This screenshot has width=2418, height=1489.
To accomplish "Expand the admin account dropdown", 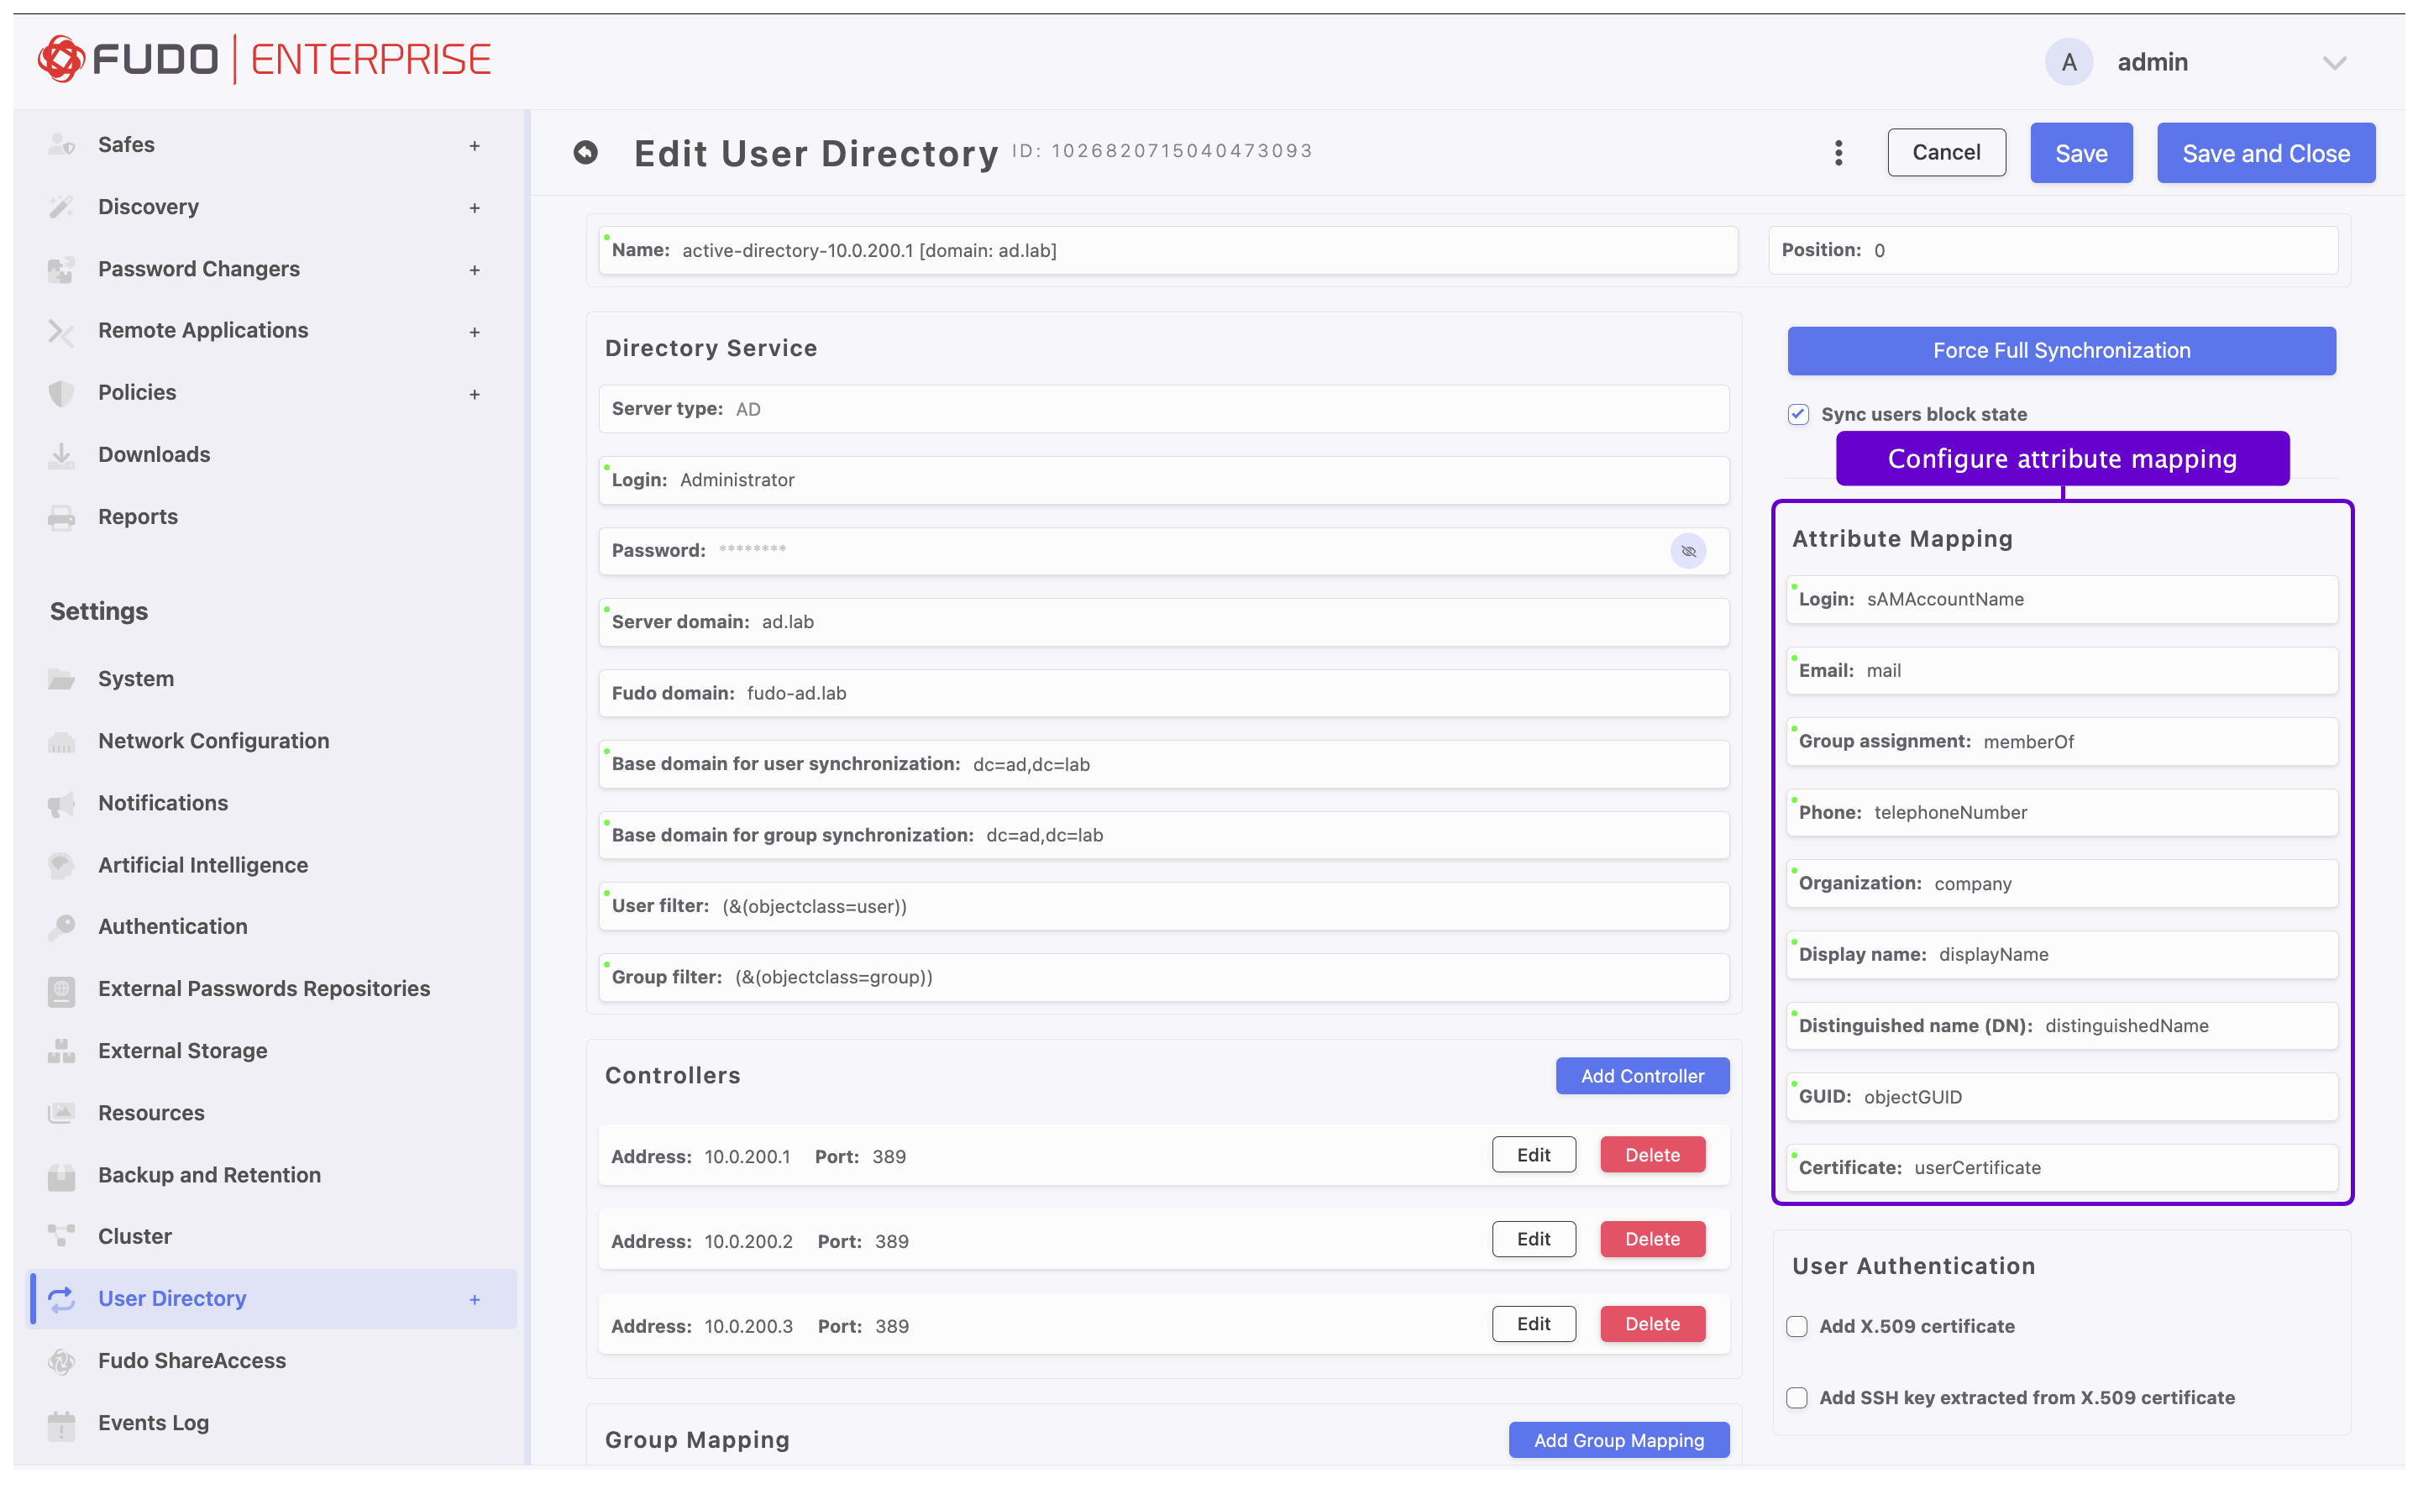I will 2335,61.
